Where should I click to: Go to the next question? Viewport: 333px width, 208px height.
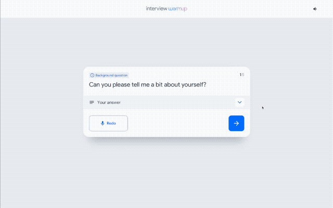pyautogui.click(x=236, y=123)
